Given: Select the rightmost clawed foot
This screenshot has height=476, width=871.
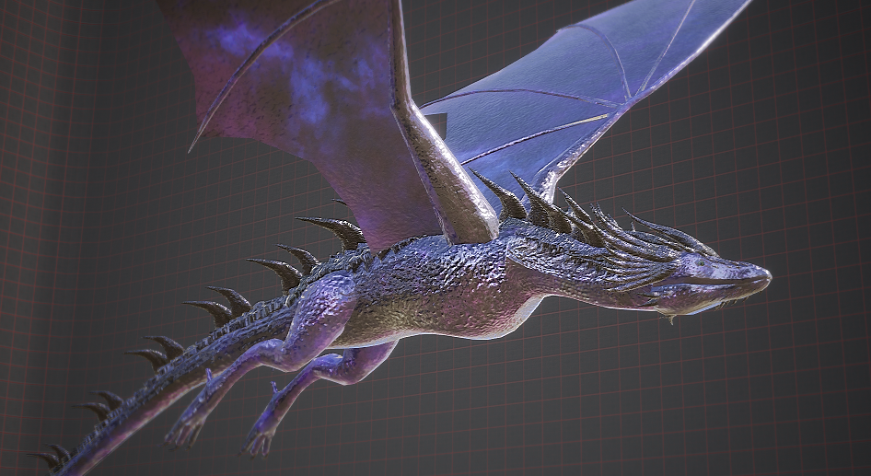Looking at the screenshot, I should (260, 442).
